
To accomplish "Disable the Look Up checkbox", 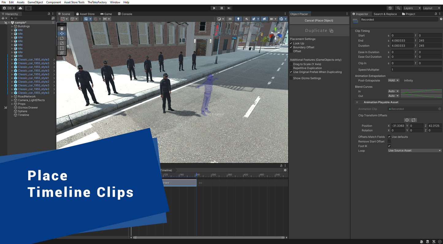I will [291, 43].
